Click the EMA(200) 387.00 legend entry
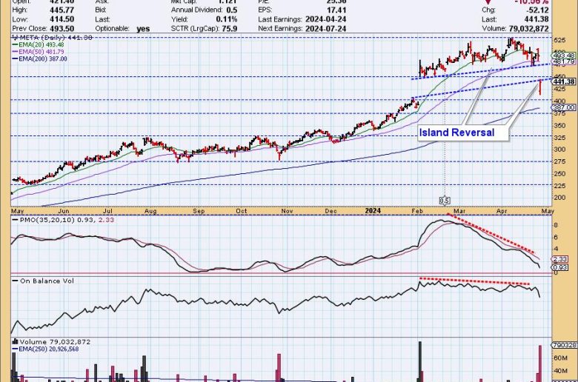Screen dimensions: 578x382 pyautogui.click(x=39, y=58)
